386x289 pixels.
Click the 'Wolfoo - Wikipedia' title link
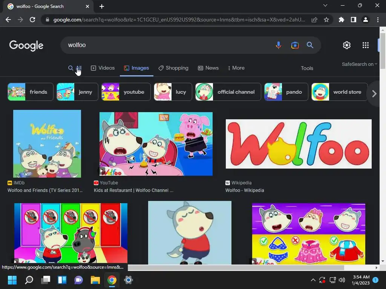(x=245, y=190)
